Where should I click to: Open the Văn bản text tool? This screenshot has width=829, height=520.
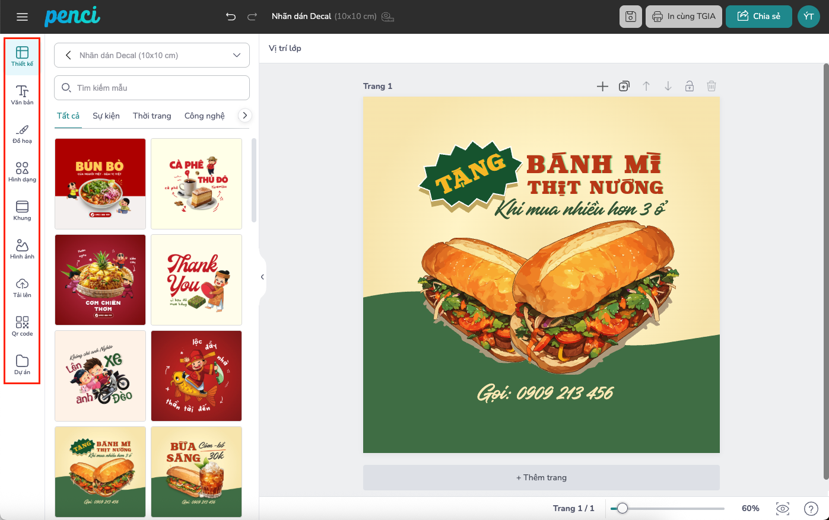[22, 94]
